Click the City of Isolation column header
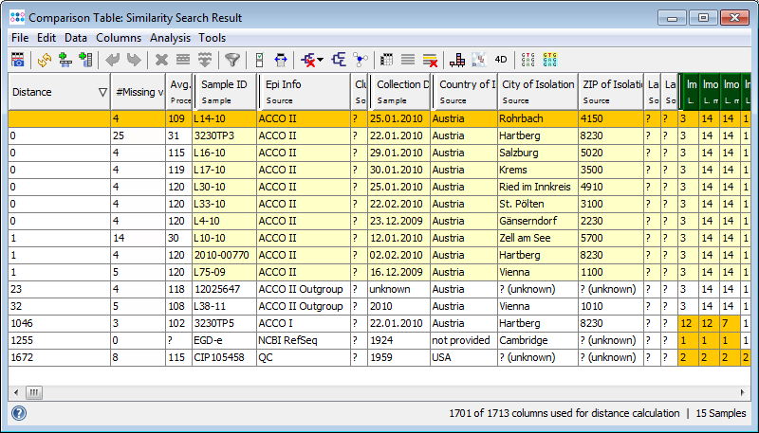 537,84
